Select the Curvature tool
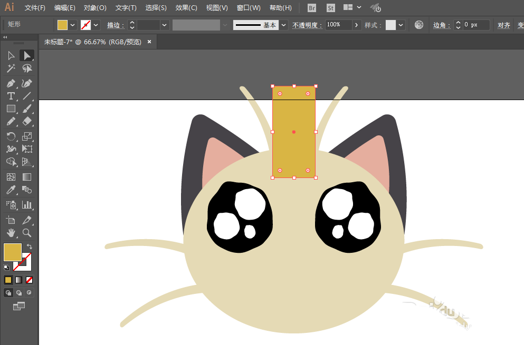 coord(27,83)
